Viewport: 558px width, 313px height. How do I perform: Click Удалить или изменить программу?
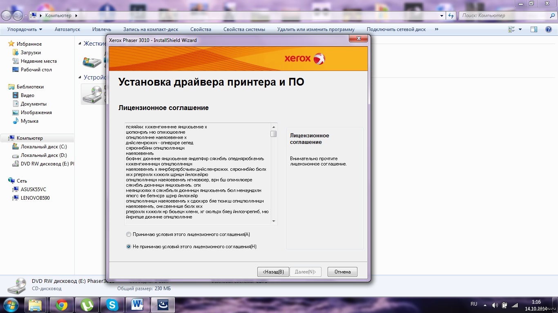pos(316,29)
